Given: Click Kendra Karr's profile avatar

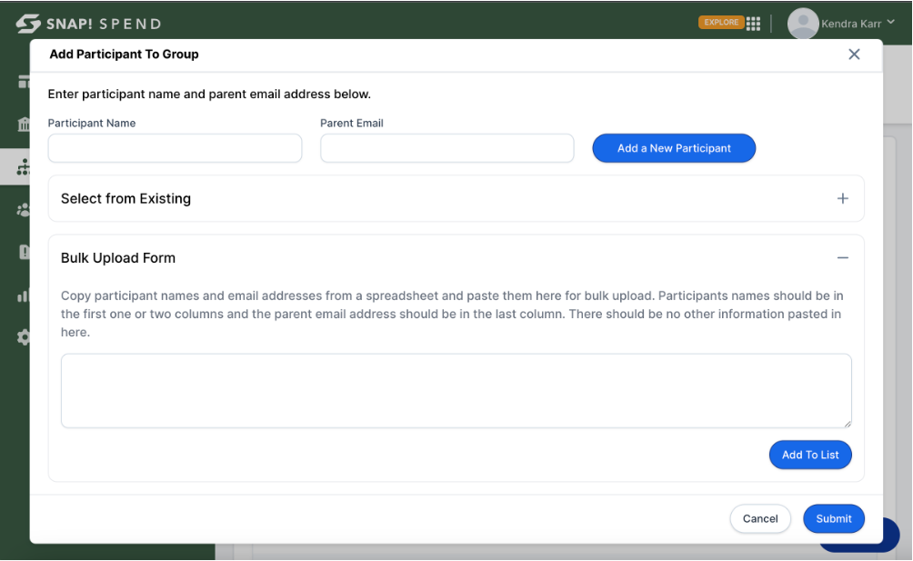Looking at the screenshot, I should 802,24.
